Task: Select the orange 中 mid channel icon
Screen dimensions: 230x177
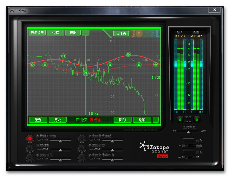Action: 139,34
